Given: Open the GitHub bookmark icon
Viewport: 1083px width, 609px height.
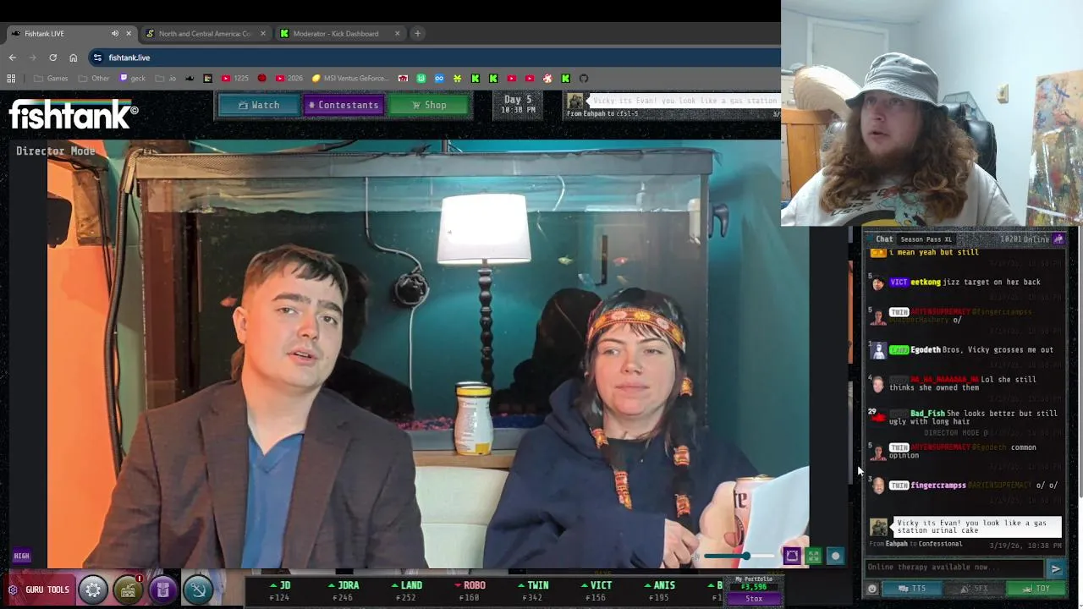Looking at the screenshot, I should [584, 79].
